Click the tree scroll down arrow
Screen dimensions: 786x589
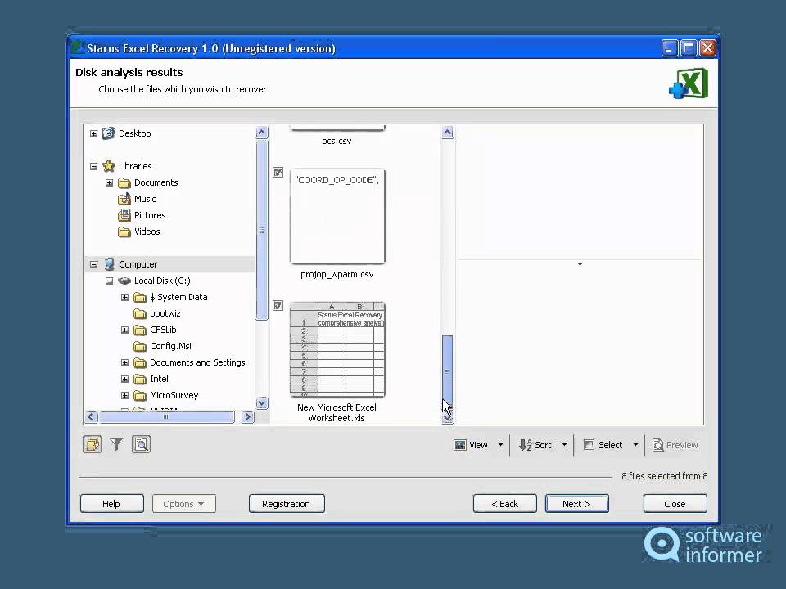[x=262, y=402]
